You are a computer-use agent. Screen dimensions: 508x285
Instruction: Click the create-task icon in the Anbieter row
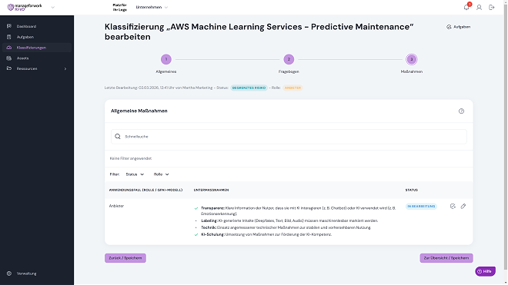coord(453,206)
